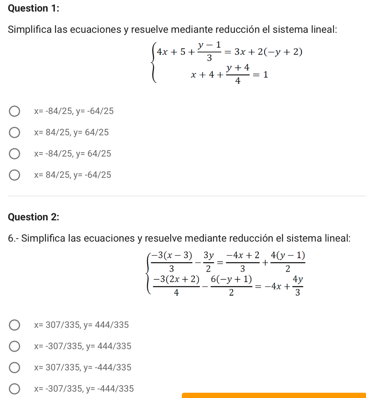This screenshot has height=398, width=366.
Task: Choose radio option x= 84/25, y= 64/25
Action: pos(14,133)
